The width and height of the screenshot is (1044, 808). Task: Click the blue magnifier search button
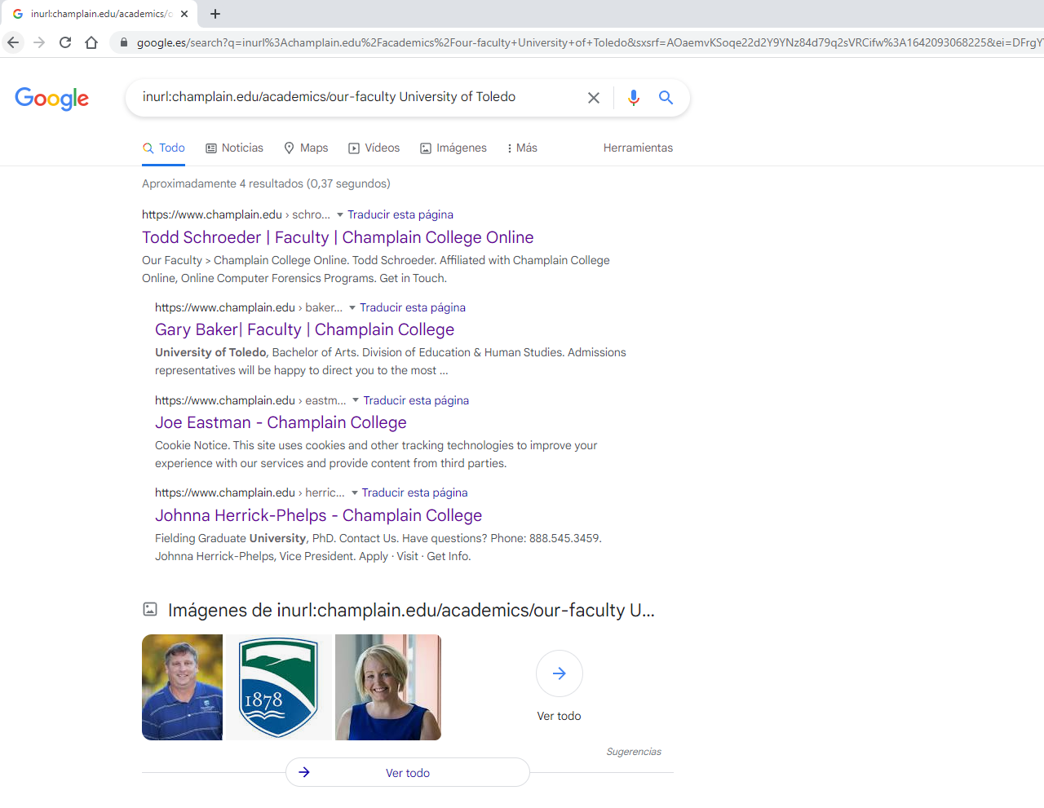pyautogui.click(x=666, y=98)
